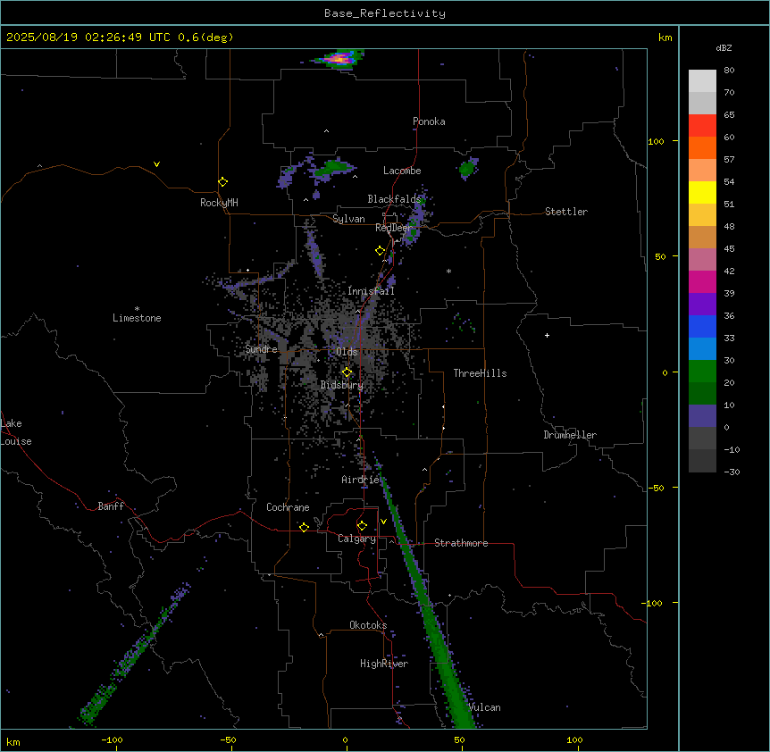This screenshot has width=770, height=752.
Task: Click the Sylvan label
Action: [348, 219]
